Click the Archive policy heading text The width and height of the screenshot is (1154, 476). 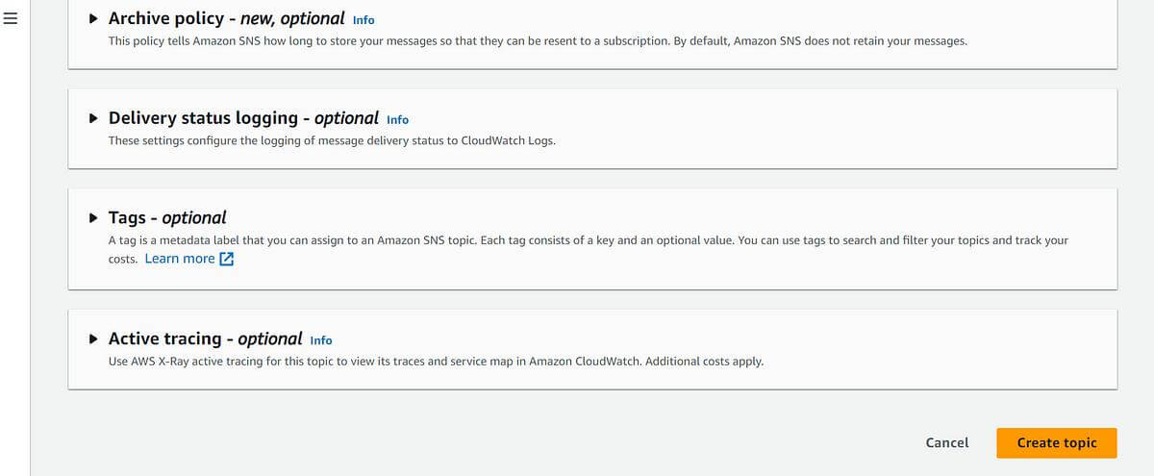pos(226,18)
